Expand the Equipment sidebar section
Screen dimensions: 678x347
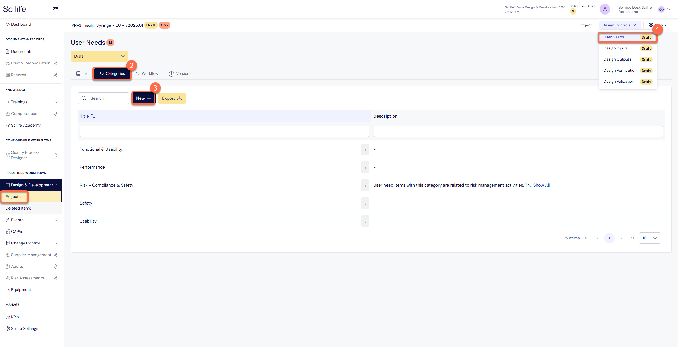[x=32, y=290]
